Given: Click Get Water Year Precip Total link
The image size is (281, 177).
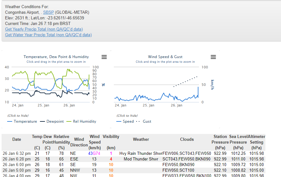Looking at the screenshot, I should [48, 35].
